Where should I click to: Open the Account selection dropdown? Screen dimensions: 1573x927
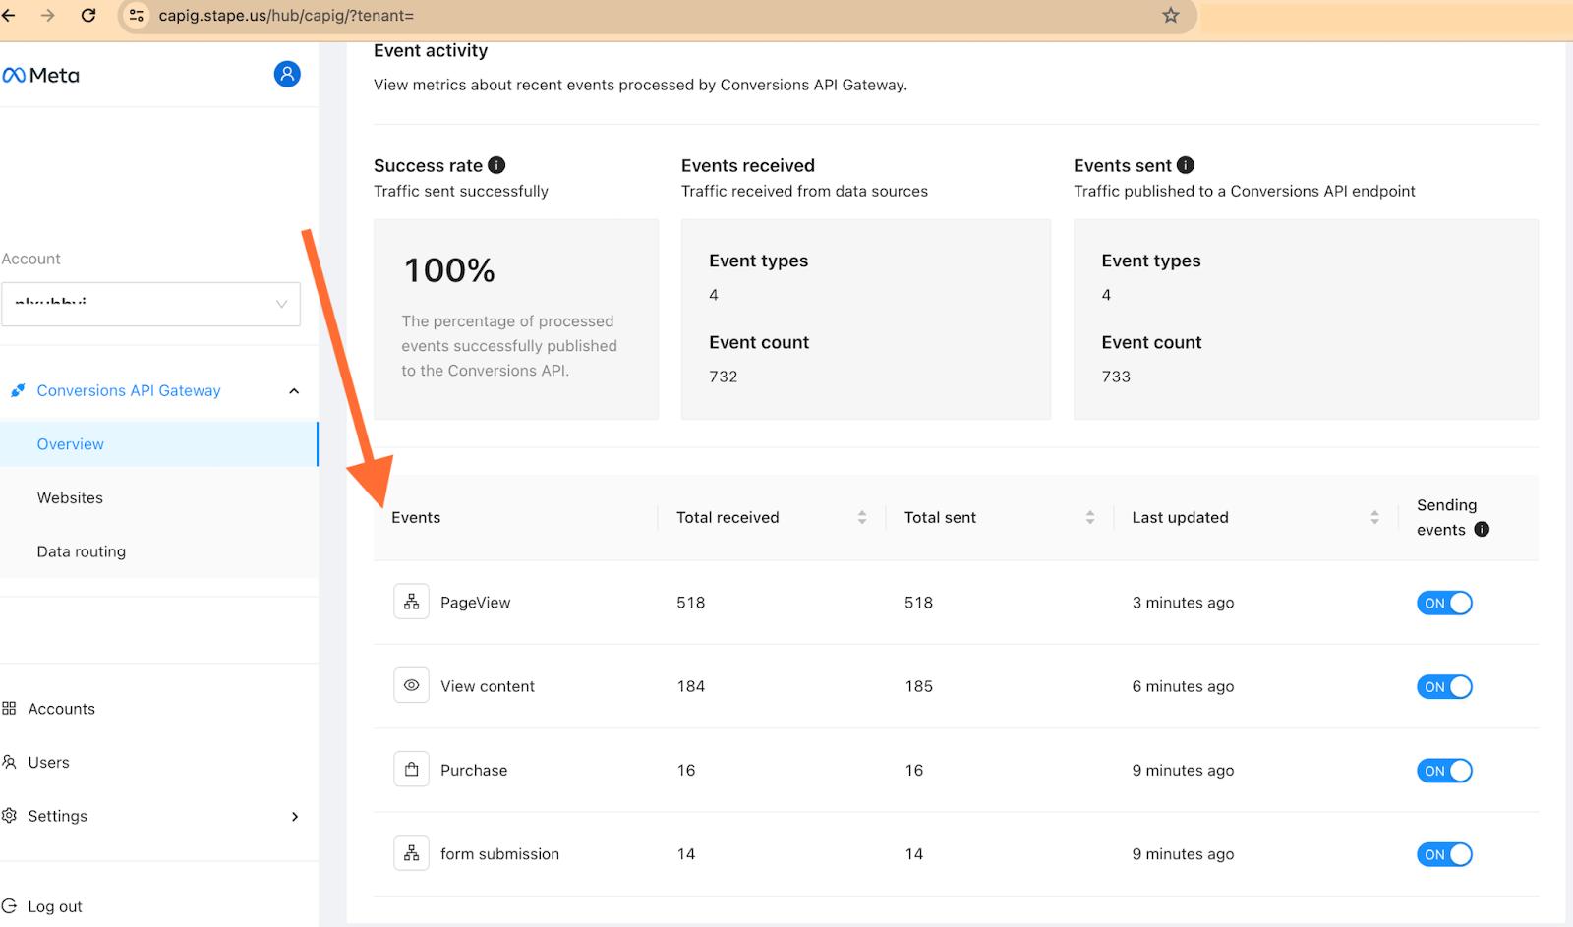(x=150, y=304)
